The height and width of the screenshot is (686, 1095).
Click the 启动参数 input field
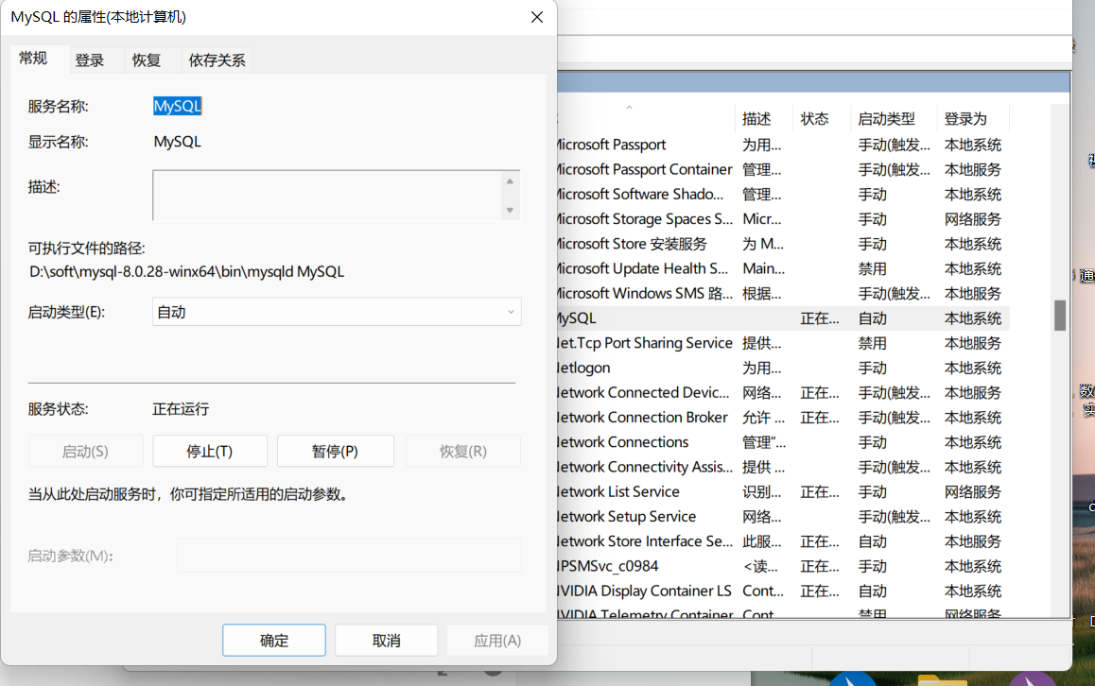point(349,556)
